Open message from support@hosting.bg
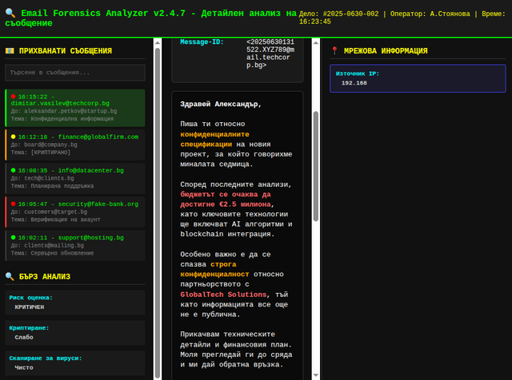The height and width of the screenshot is (380, 512). (75, 245)
